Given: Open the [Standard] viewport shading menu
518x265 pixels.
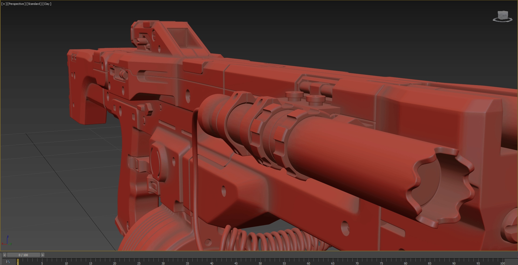Looking at the screenshot, I should click(x=34, y=4).
